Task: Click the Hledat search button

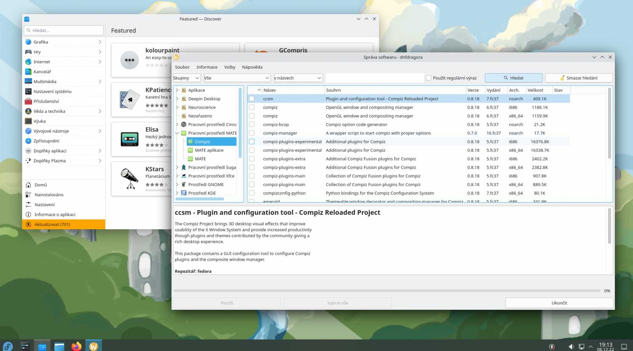Action: [514, 78]
